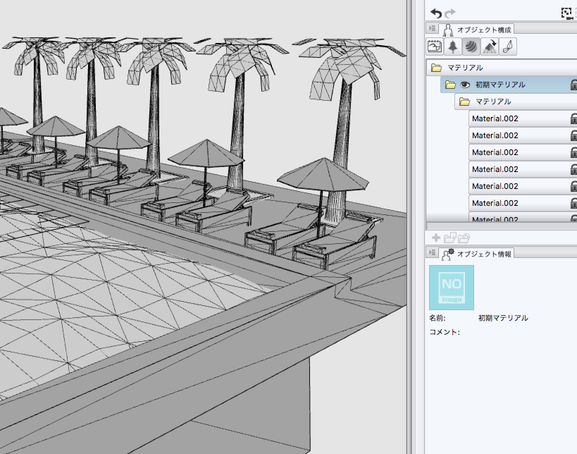This screenshot has height=454, width=577.
Task: Open the オブジェクト情報 panel menu button
Action: click(x=432, y=252)
